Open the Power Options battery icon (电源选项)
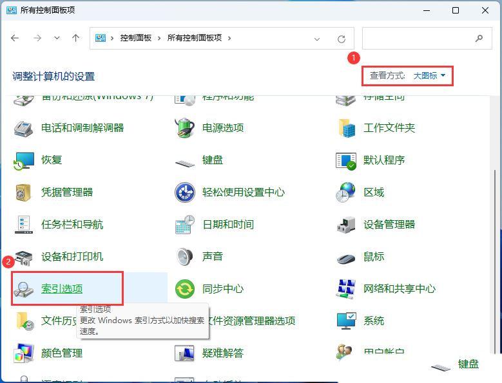The height and width of the screenshot is (383, 502). [x=185, y=128]
